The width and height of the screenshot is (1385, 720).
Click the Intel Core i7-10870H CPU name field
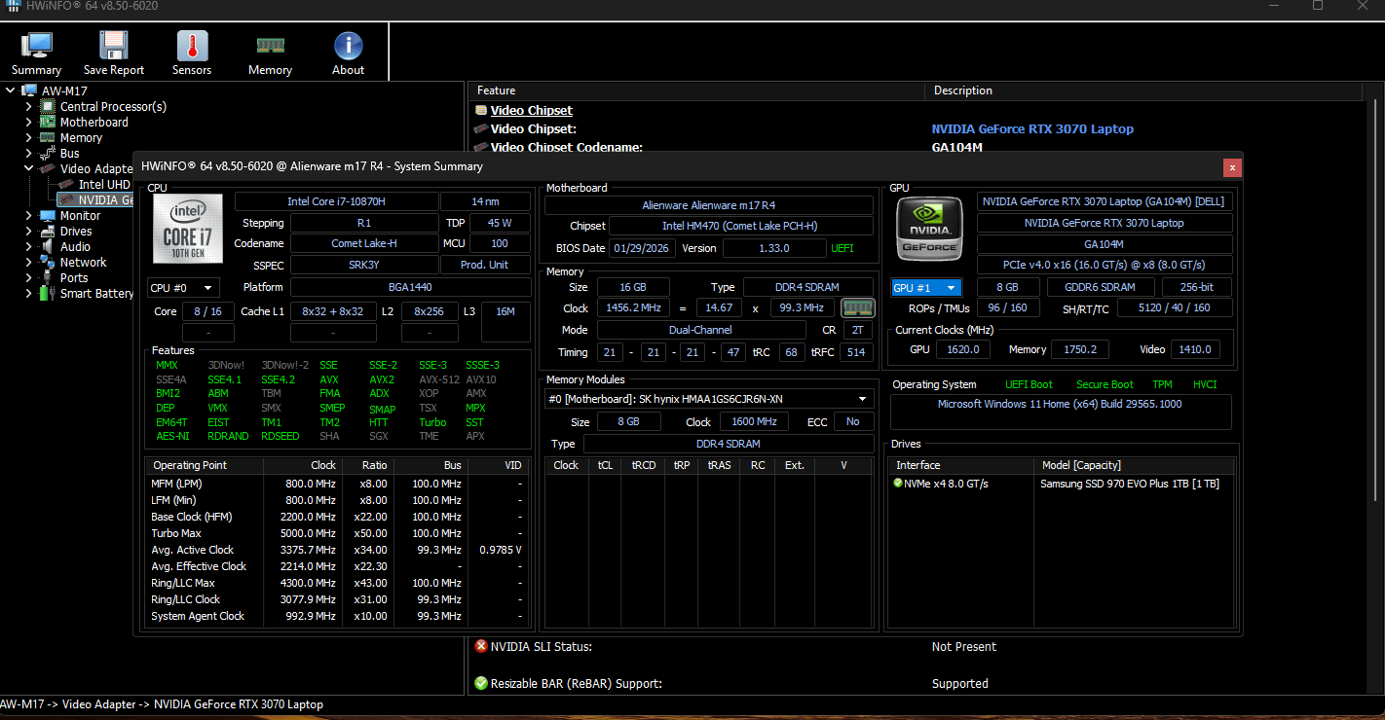(337, 201)
